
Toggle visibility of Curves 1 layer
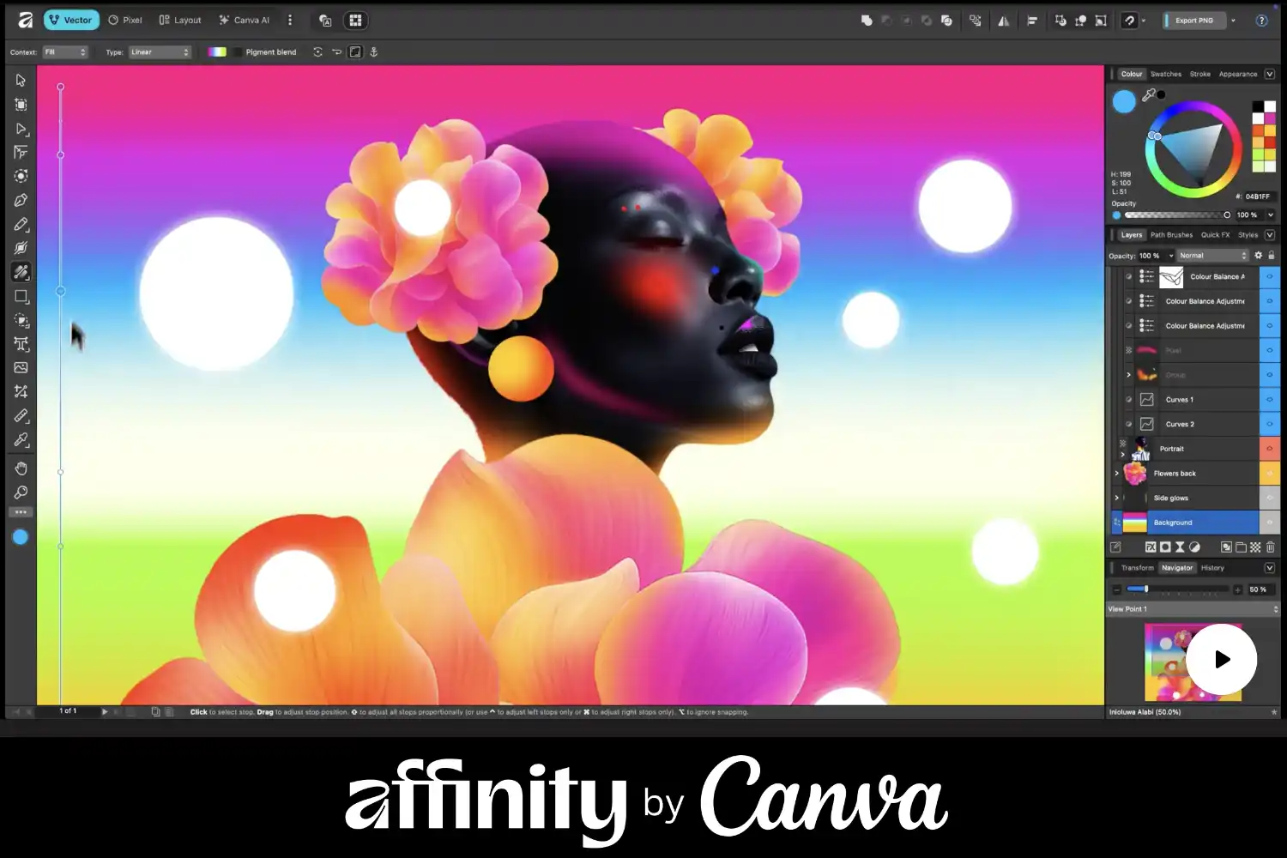pyautogui.click(x=1269, y=400)
